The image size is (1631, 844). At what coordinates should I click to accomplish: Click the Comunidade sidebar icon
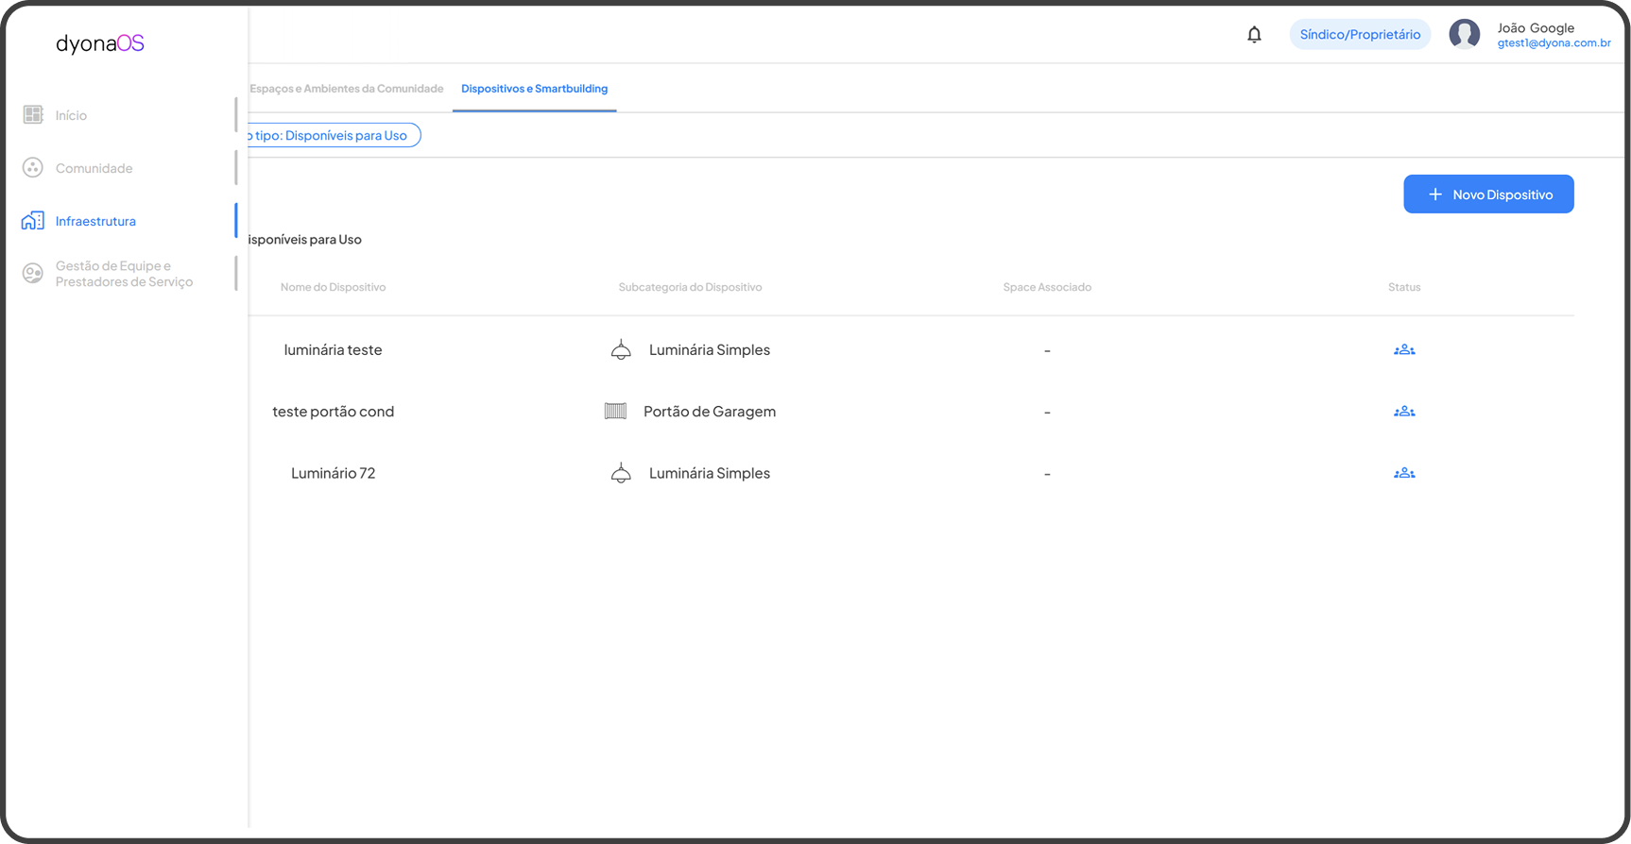(33, 167)
